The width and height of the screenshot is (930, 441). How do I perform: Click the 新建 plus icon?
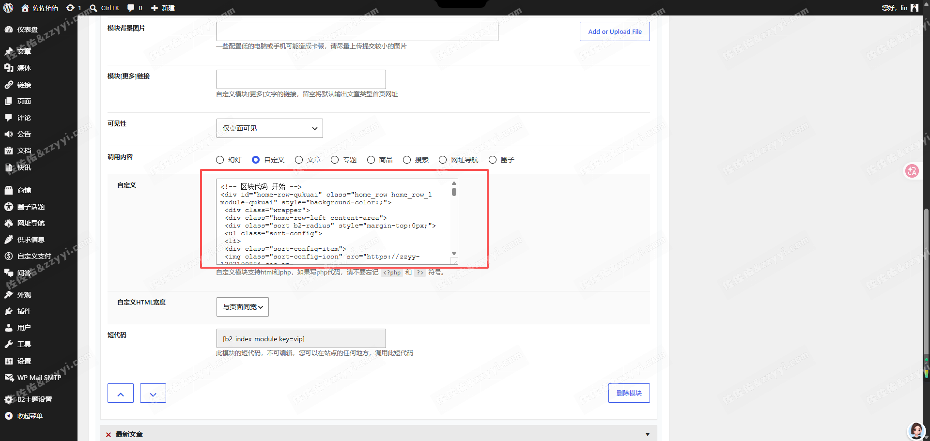(155, 8)
